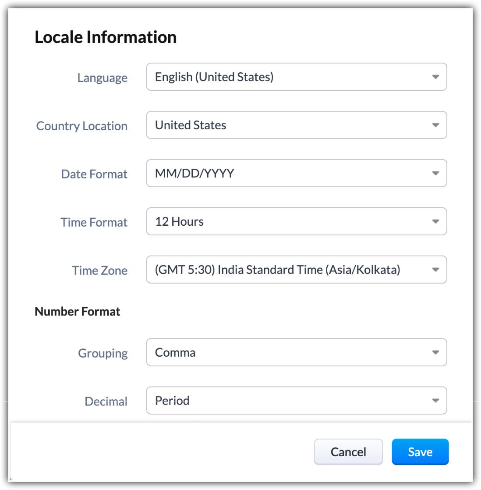This screenshot has height=490, width=481.
Task: Cancel the locale changes
Action: tap(348, 452)
